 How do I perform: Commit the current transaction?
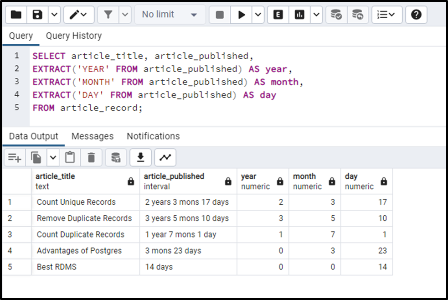[x=336, y=14]
